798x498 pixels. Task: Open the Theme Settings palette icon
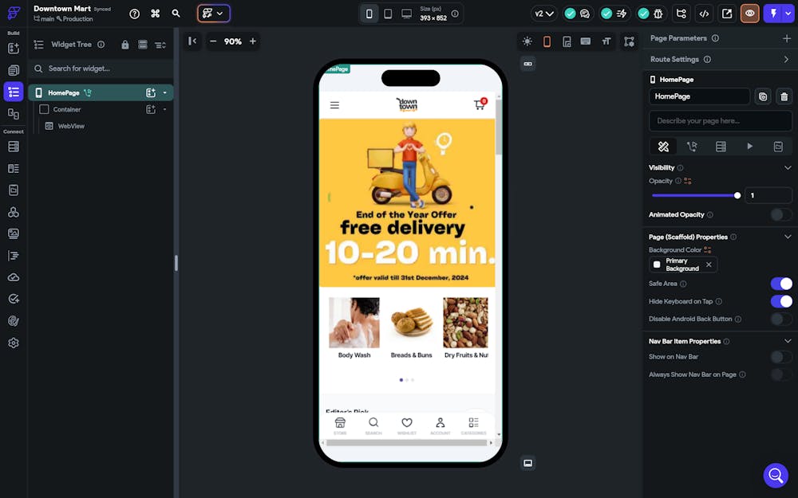(14, 321)
